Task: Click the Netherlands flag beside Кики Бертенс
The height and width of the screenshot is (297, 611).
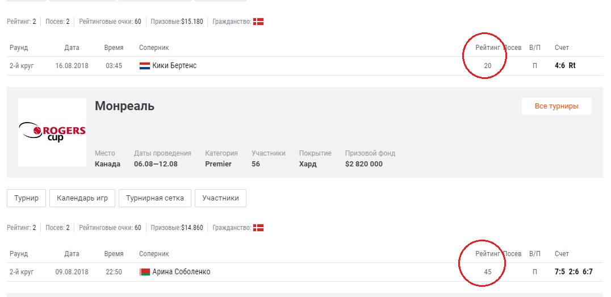Action: point(144,66)
